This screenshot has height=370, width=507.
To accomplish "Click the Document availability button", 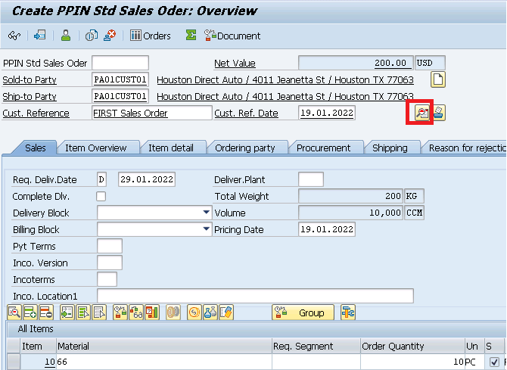I will click(232, 36).
